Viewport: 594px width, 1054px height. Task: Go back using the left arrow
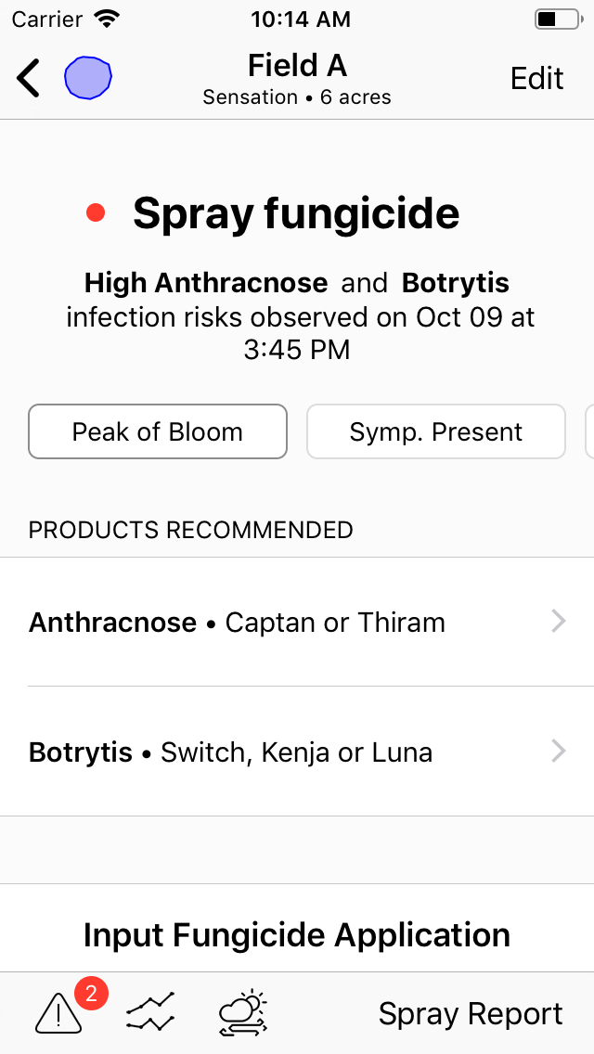pos(28,78)
